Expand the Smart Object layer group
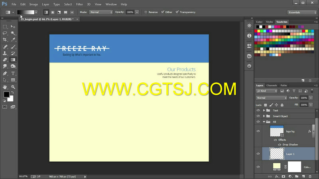319x179 pixels. coord(264,116)
